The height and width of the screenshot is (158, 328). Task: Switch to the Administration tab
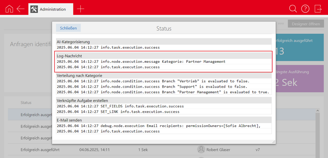click(x=52, y=9)
